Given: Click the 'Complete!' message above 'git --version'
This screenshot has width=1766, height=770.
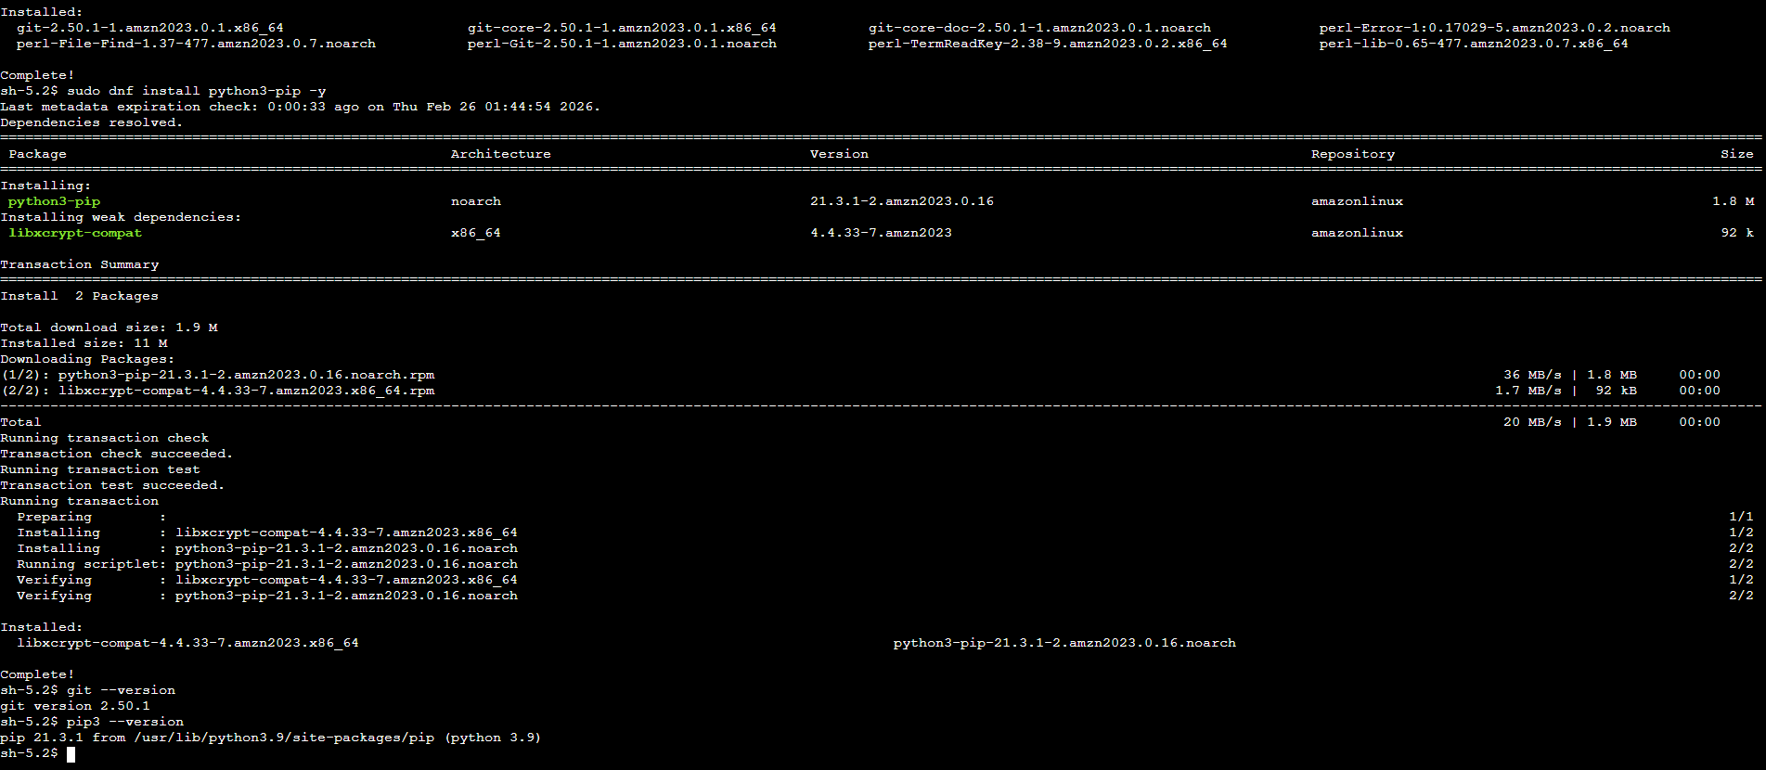Looking at the screenshot, I should coord(37,674).
